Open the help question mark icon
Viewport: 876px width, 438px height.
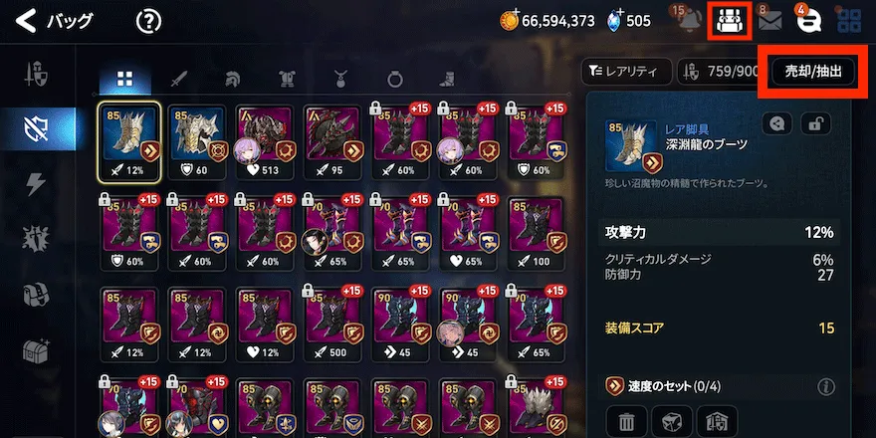(148, 22)
